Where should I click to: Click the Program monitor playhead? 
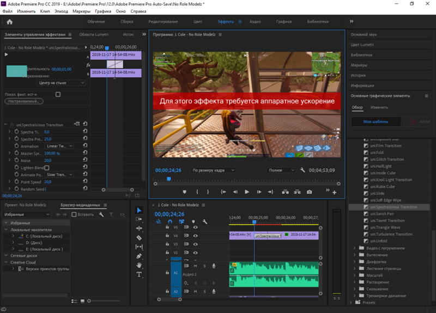pyautogui.click(x=169, y=179)
